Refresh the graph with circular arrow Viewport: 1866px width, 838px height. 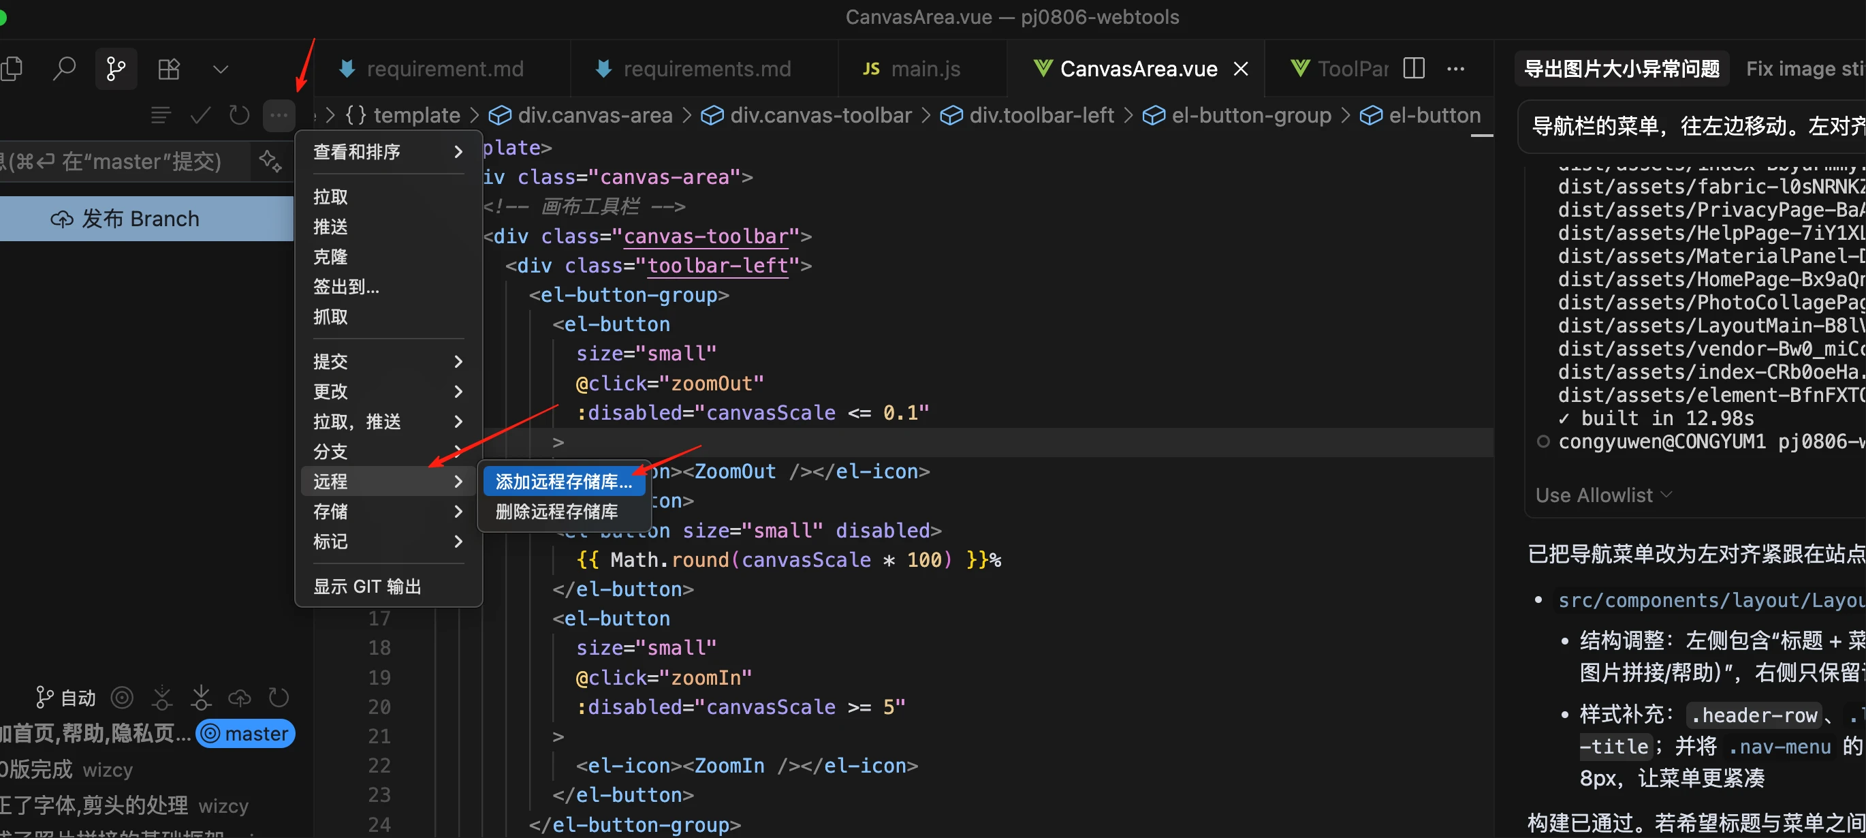[x=279, y=698]
